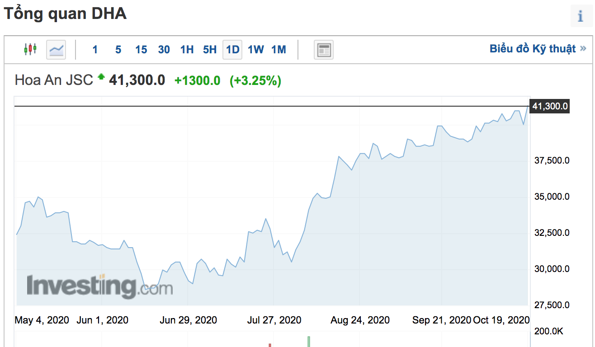Select the 1M interval
The height and width of the screenshot is (347, 595).
[x=279, y=50]
